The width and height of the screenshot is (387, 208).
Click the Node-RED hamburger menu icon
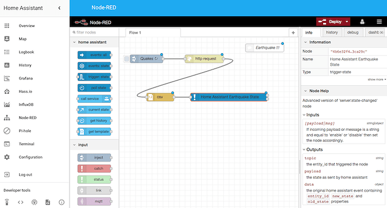click(x=379, y=22)
